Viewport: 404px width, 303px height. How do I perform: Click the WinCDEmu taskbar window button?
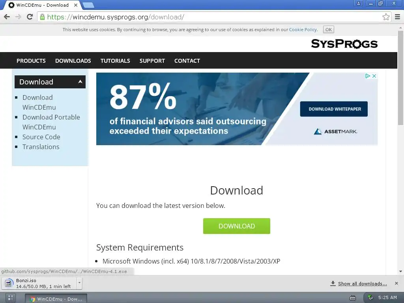[56, 299]
